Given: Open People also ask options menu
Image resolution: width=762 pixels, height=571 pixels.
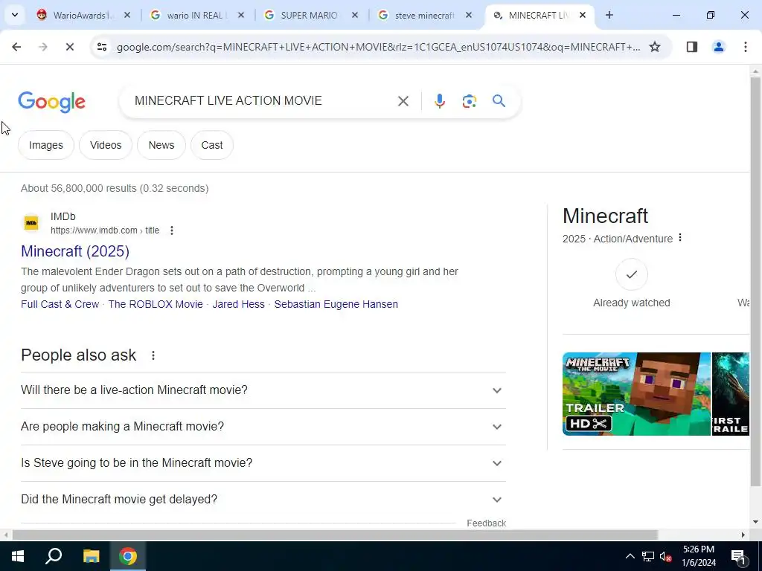Looking at the screenshot, I should (153, 355).
